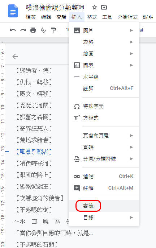Open the Google Docs home icon
The image size is (156, 248).
13,11
